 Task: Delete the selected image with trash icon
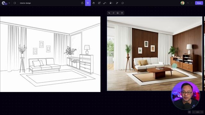pos(122,13)
